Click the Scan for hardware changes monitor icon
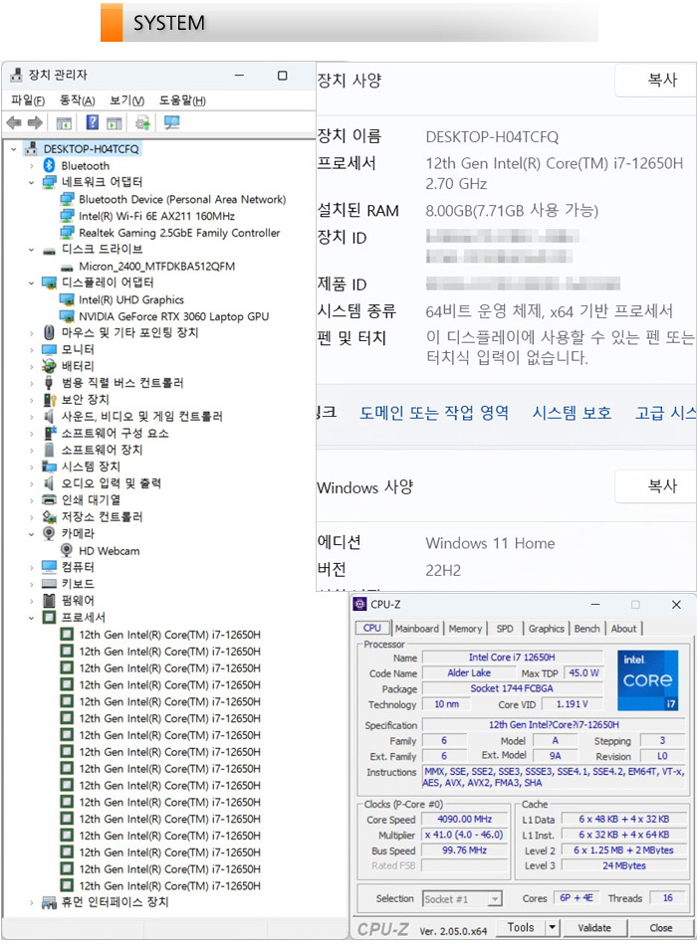This screenshot has height=944, width=697. (x=172, y=122)
